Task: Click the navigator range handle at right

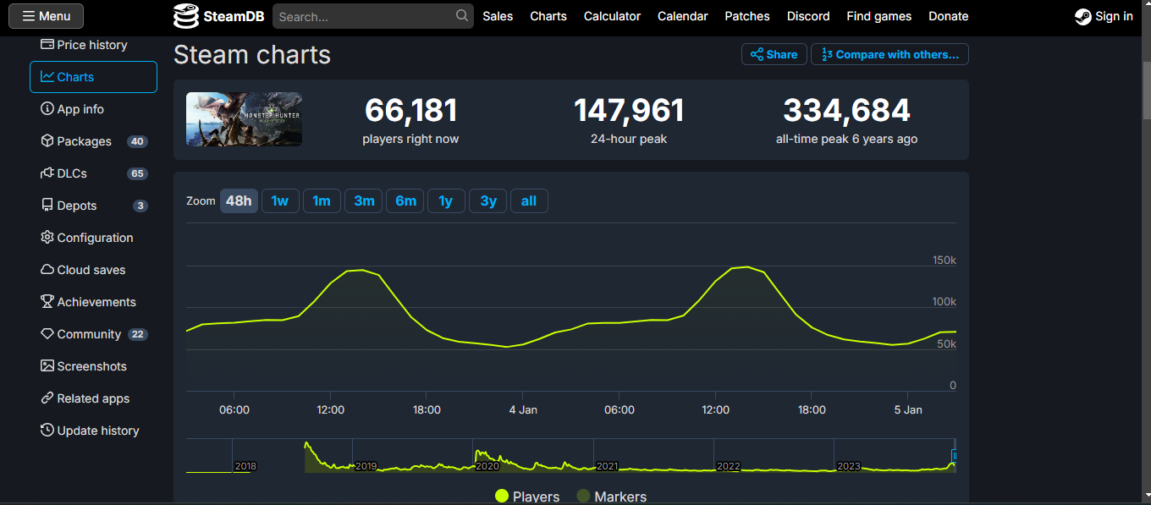Action: click(x=954, y=456)
